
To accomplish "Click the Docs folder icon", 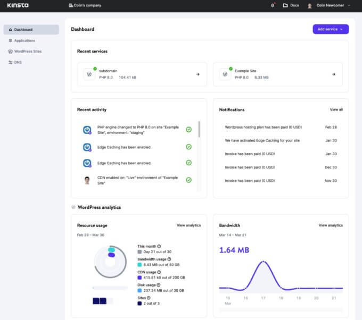I will tap(285, 5).
